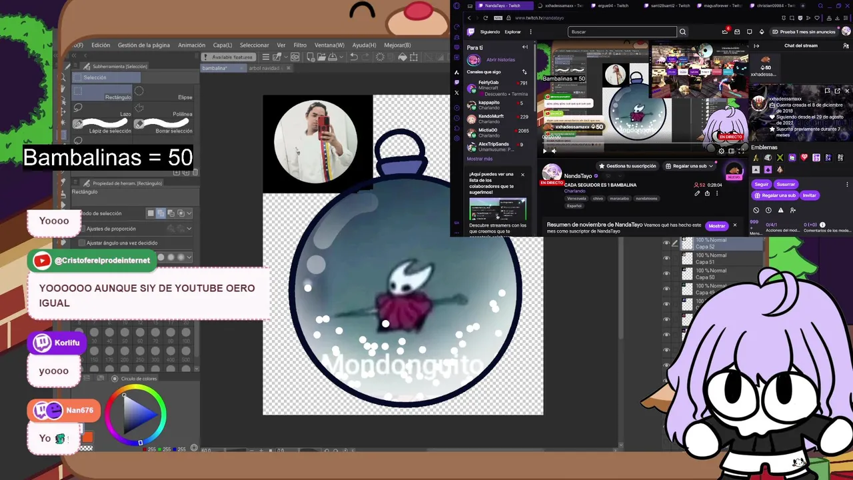The width and height of the screenshot is (853, 480).
Task: Select the Polilínea selection sub tool
Action: (165, 109)
